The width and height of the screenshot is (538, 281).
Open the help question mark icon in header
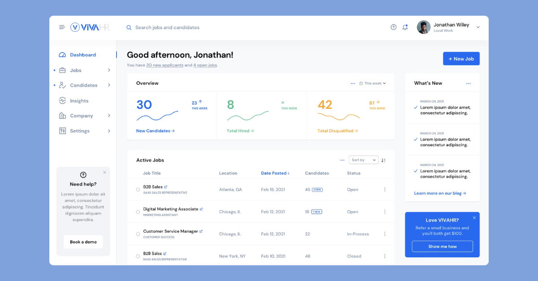tap(393, 27)
